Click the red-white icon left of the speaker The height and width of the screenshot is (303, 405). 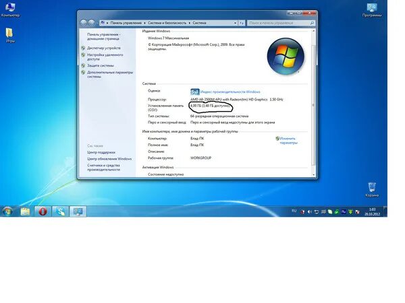point(302,212)
